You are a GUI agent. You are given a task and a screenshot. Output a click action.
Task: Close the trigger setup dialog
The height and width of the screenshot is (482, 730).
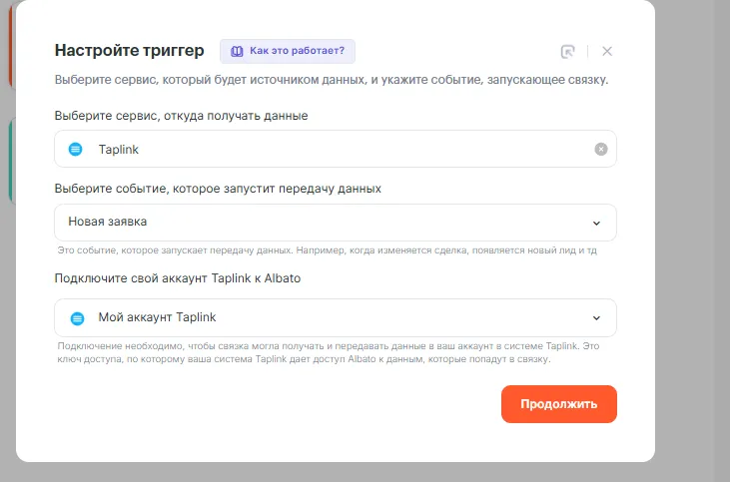607,51
